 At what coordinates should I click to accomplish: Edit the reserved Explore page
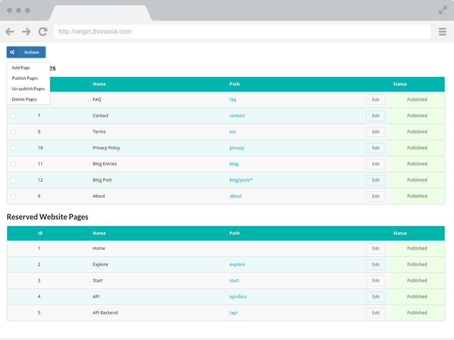[x=375, y=264]
